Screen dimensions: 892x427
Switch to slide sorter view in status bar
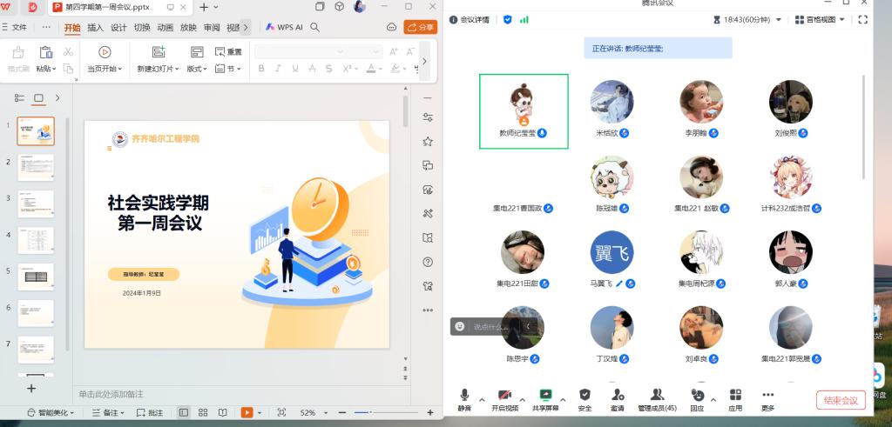[x=203, y=412]
